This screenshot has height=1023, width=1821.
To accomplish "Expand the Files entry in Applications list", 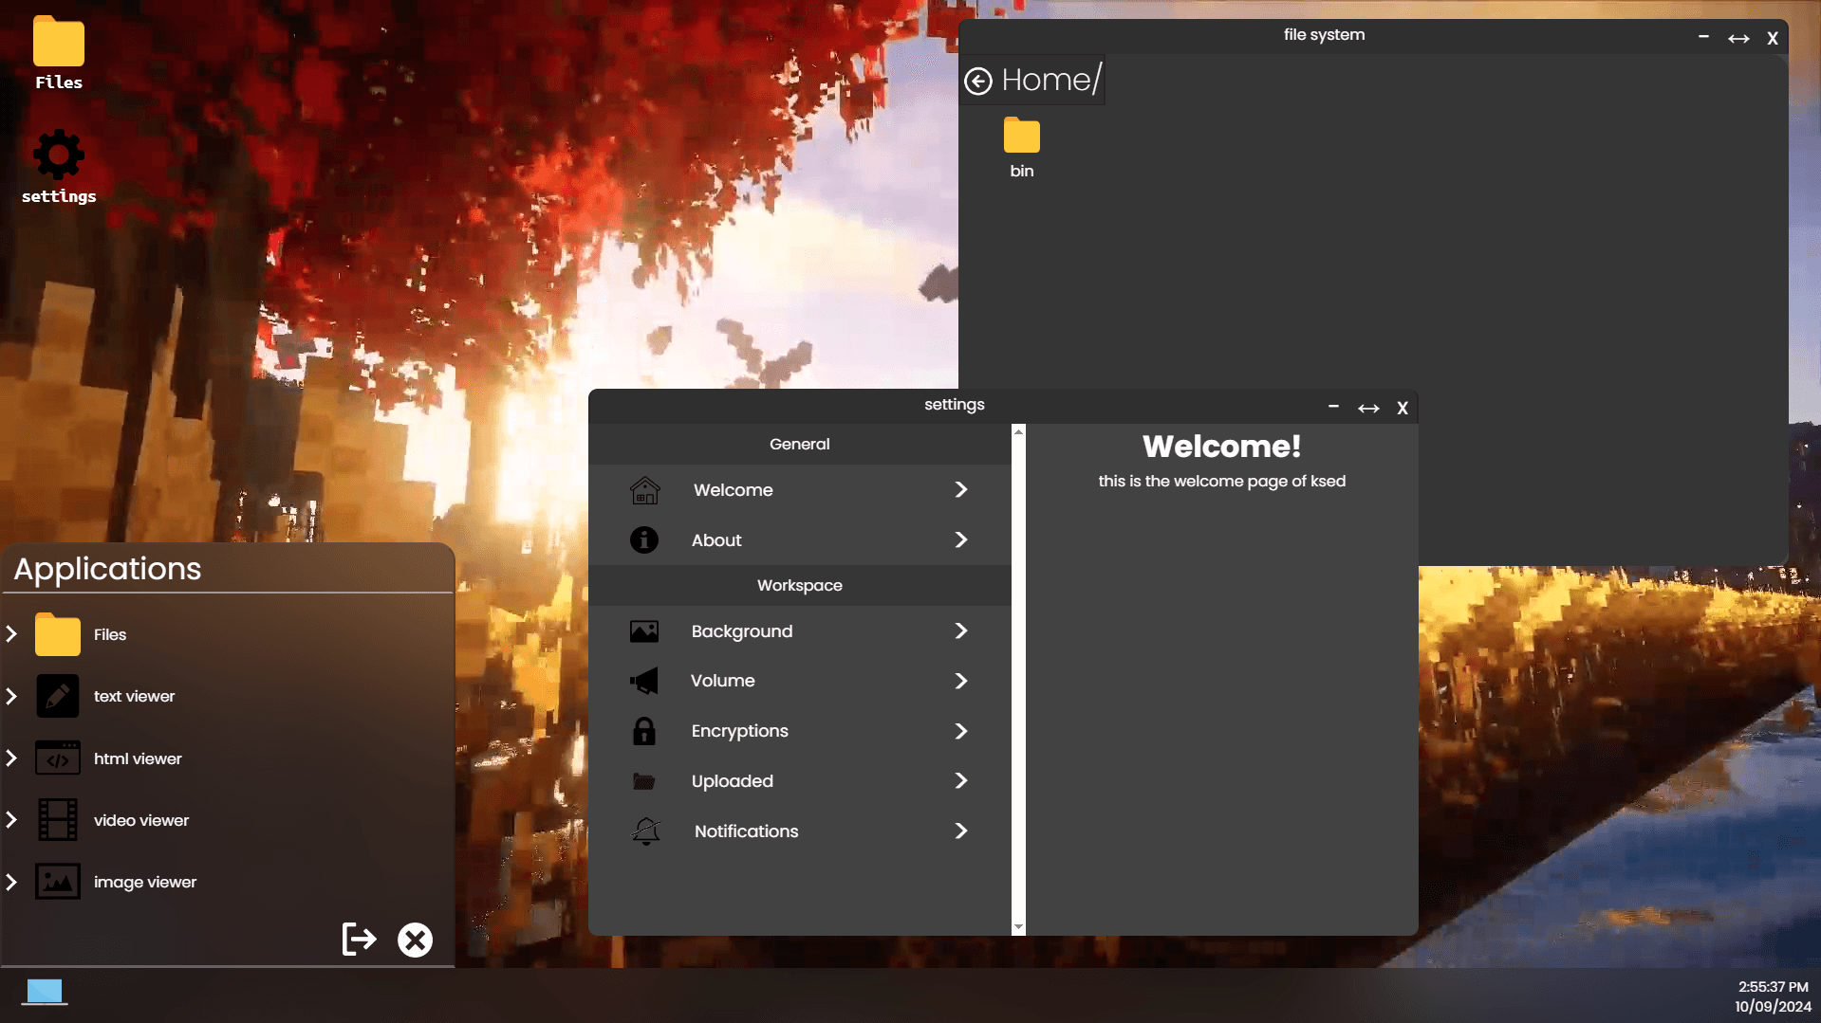I will tap(12, 634).
